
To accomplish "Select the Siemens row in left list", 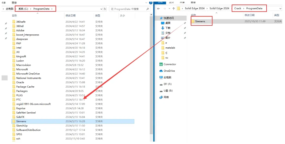I will click(x=73, y=121).
